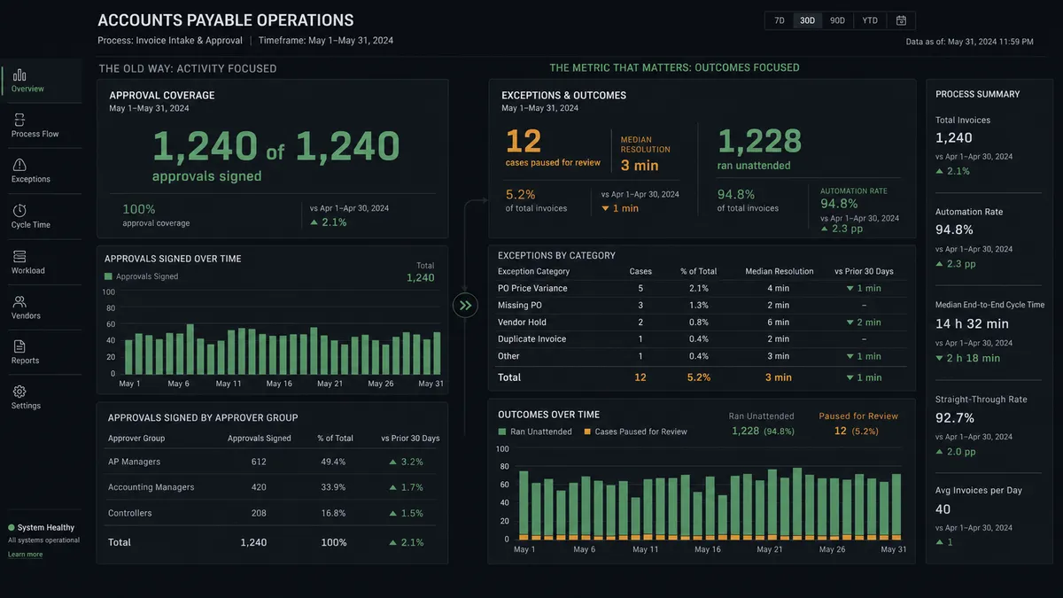This screenshot has width=1063, height=598.
Task: Select the 7D time range
Action: tap(780, 20)
